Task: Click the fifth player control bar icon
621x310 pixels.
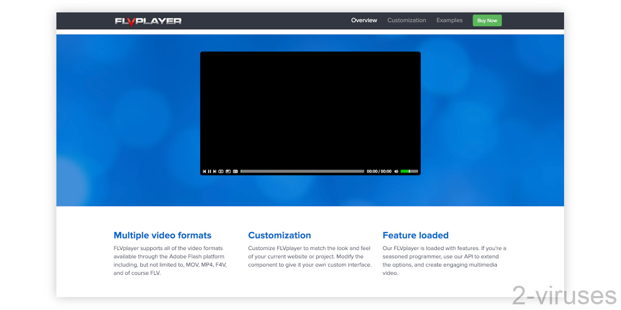Action: point(228,172)
